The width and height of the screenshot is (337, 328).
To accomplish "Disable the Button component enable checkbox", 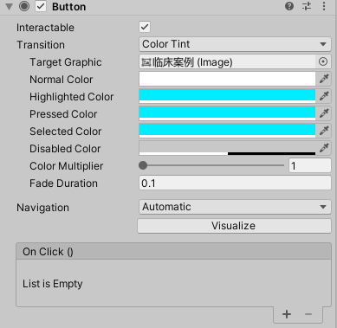I will 41,6.
